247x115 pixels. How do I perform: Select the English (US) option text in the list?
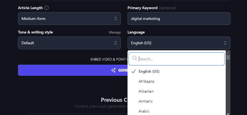pyautogui.click(x=149, y=71)
